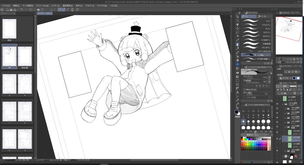This screenshot has width=304, height=165.
Task: Select the Auto select wand tool
Action: [x=237, y=36]
